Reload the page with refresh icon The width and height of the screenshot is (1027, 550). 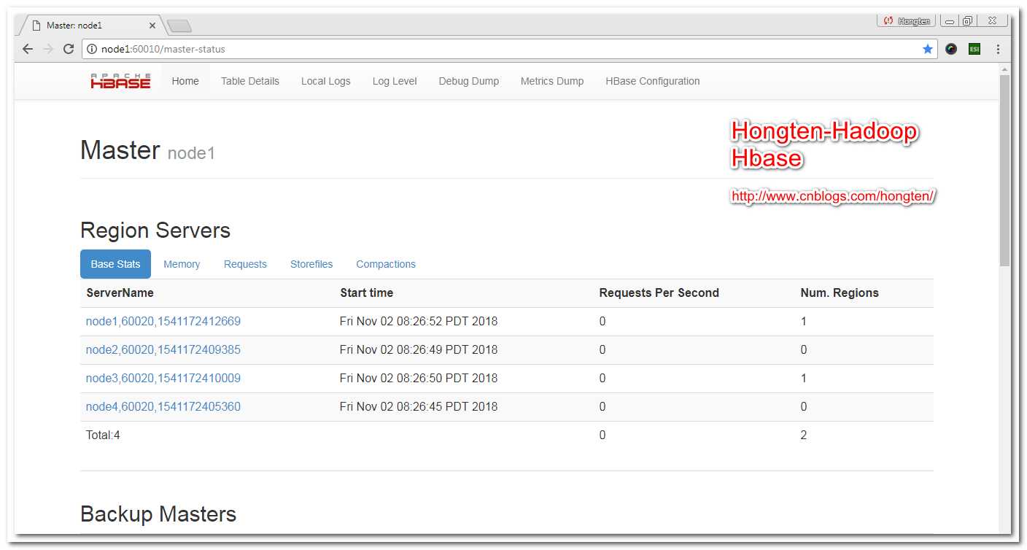click(69, 49)
